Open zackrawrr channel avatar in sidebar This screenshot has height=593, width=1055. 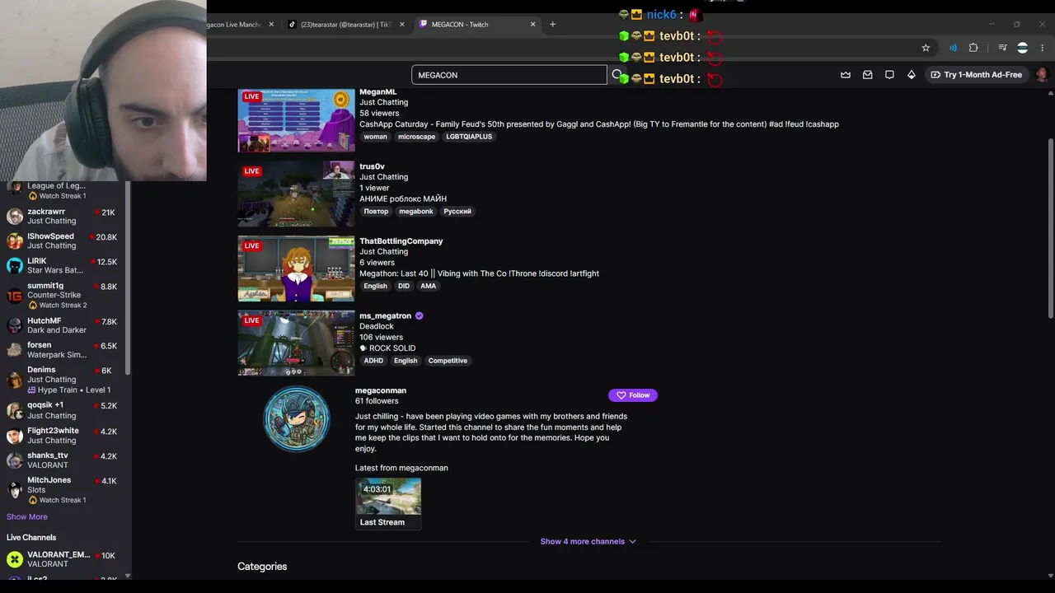click(15, 217)
